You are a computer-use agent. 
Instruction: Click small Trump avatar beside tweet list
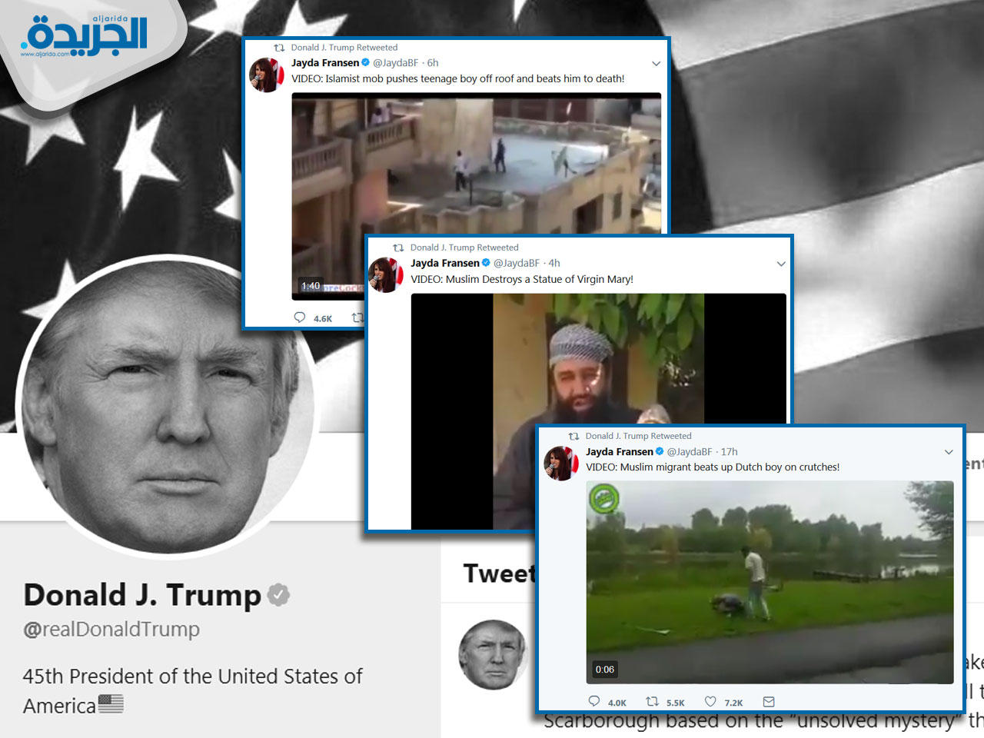click(494, 653)
